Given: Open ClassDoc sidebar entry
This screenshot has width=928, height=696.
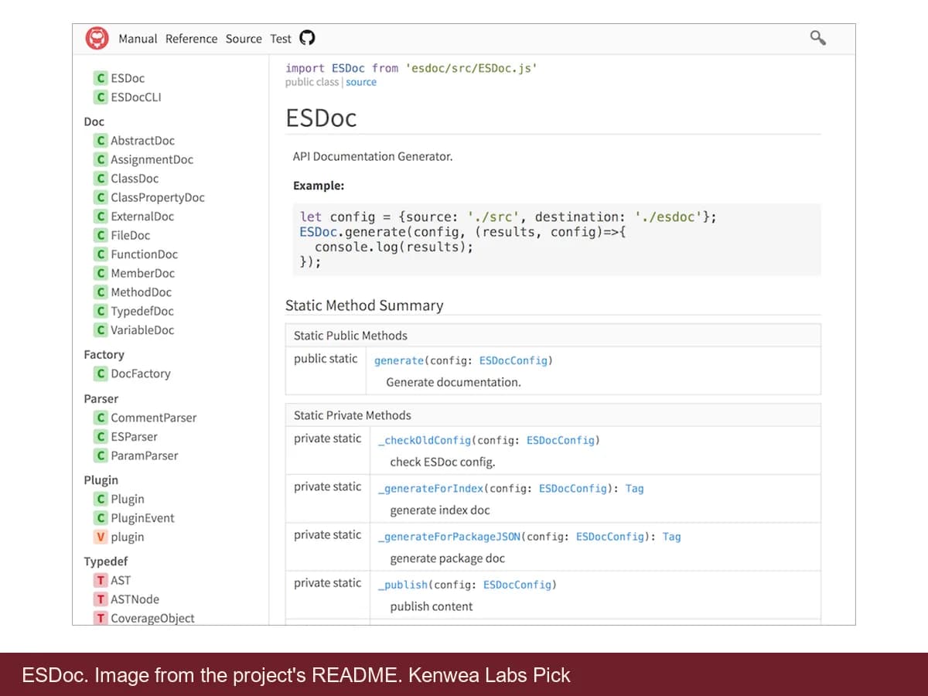Looking at the screenshot, I should click(135, 179).
